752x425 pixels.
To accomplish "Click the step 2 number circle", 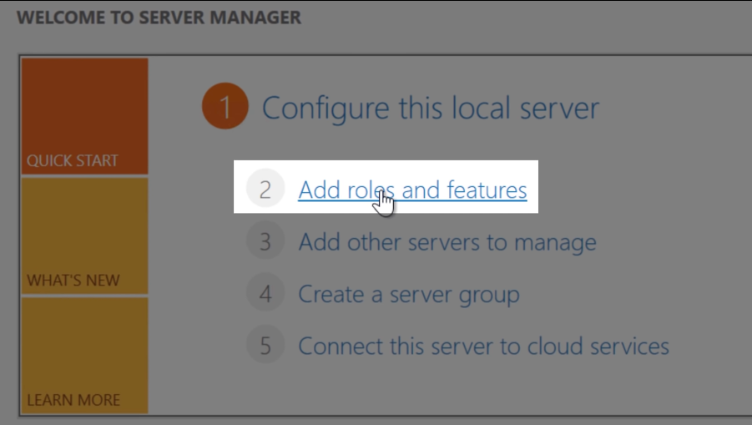I will click(265, 189).
